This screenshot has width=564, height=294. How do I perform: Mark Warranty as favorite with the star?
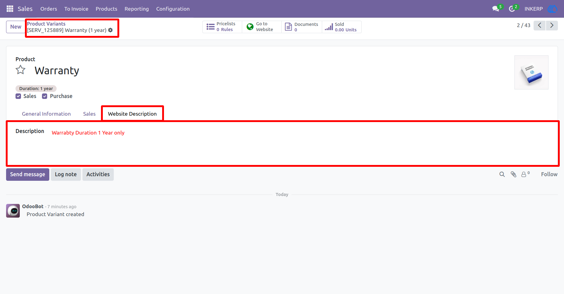coord(21,70)
